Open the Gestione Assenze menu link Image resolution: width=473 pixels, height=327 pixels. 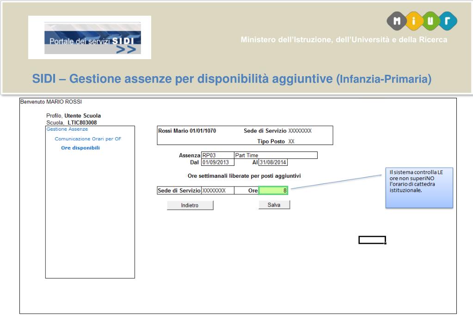(67, 129)
